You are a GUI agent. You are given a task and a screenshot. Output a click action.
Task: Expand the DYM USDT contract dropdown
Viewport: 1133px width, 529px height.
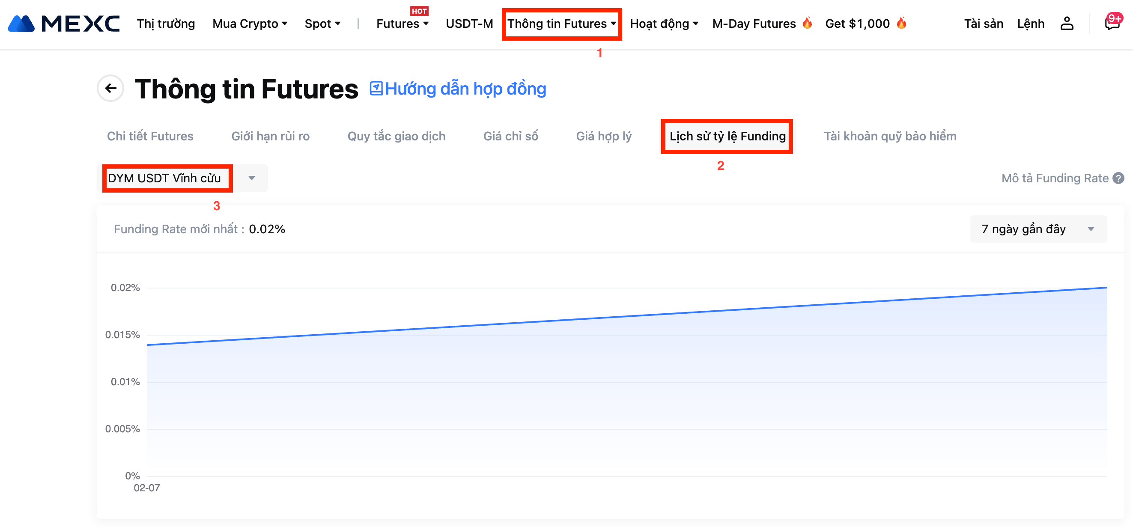(252, 178)
